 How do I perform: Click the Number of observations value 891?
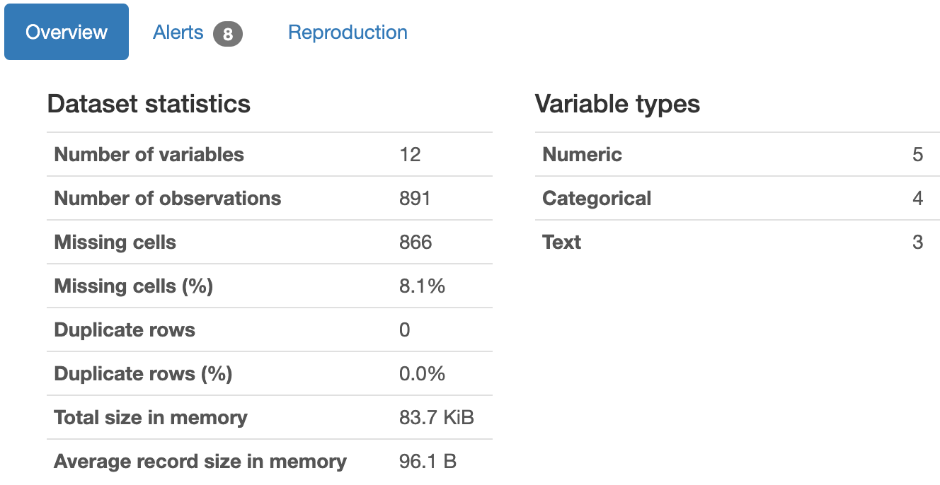click(415, 198)
